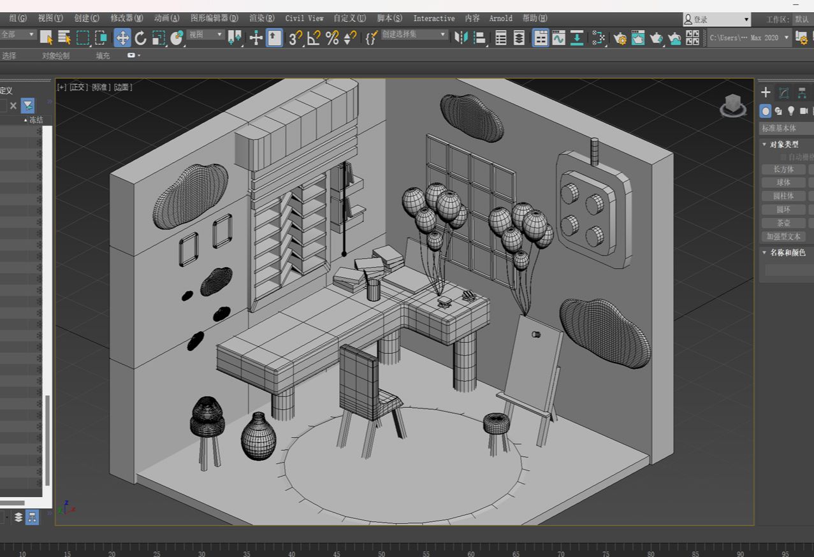Select the Cameras category icon
Viewport: 814px width, 557px height.
point(804,111)
